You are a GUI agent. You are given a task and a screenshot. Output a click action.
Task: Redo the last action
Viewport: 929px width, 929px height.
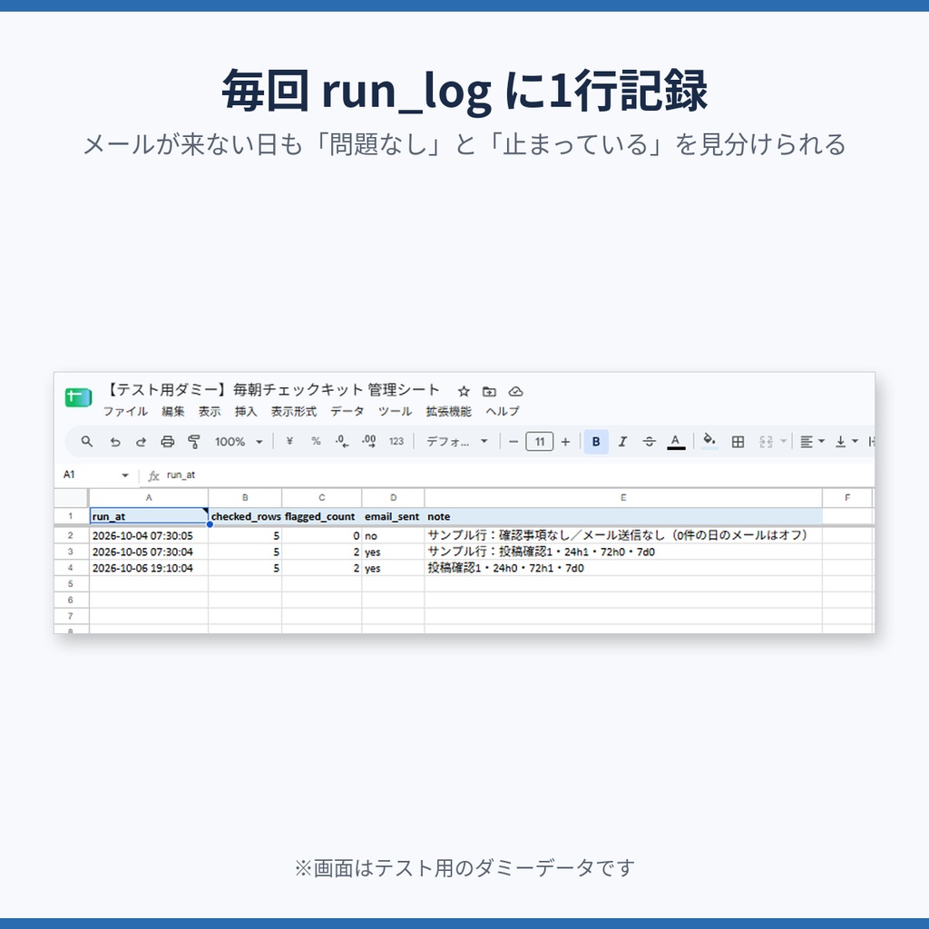(141, 442)
